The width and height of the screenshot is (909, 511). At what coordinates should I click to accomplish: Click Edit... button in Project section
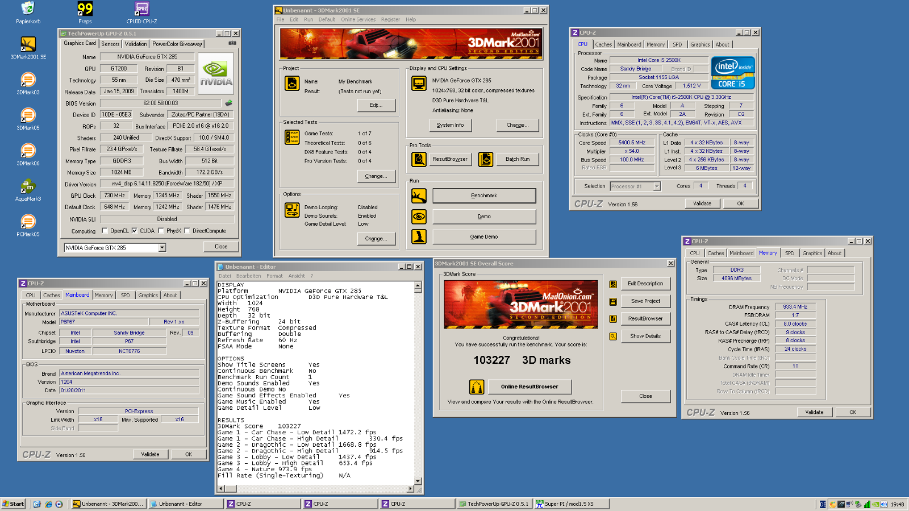376,105
